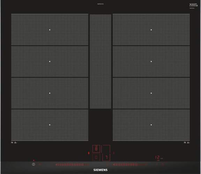Tap the faint red symbol beside power button
This screenshot has height=174, width=201.
40,164
